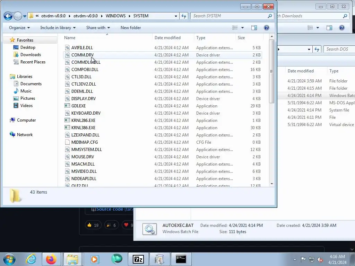Click the SYSTEM breadcrumb in address bar
Image resolution: width=355 pixels, height=266 pixels.
[141, 16]
